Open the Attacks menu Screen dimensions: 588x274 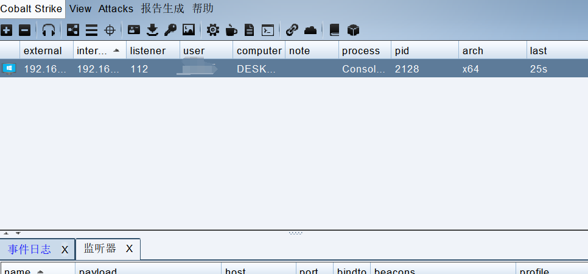(x=116, y=9)
